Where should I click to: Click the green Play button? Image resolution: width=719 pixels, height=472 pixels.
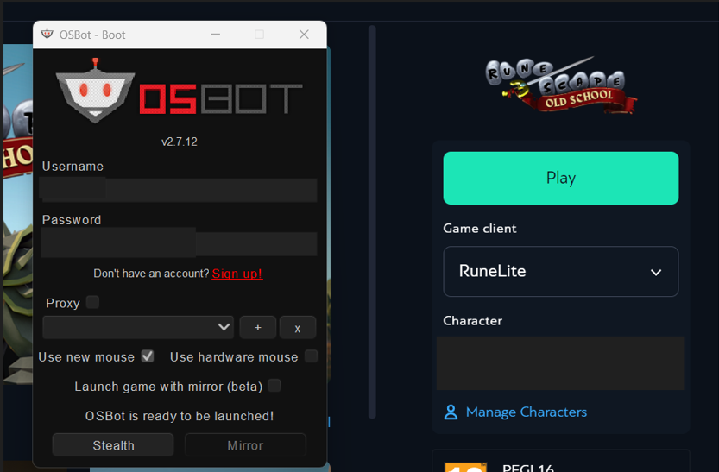point(561,179)
